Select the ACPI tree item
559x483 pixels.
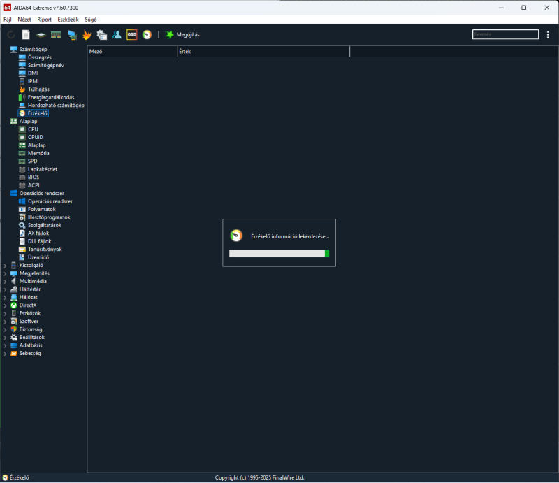pyautogui.click(x=34, y=185)
